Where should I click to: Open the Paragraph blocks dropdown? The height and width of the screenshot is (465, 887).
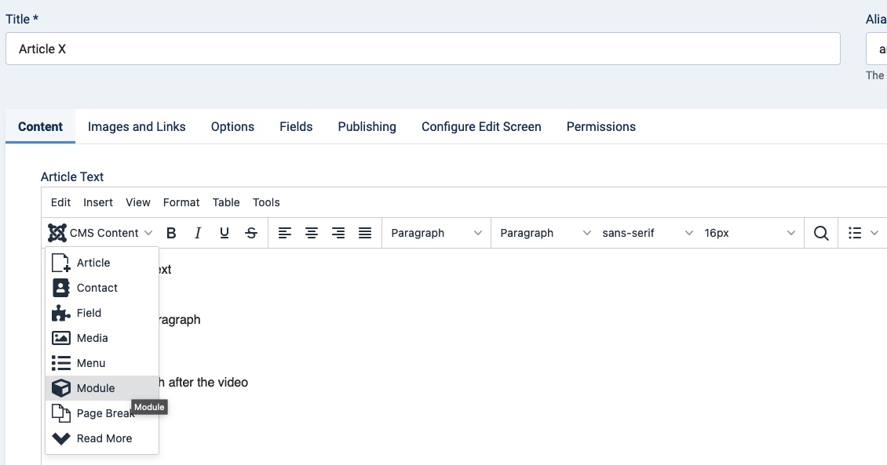click(x=436, y=233)
